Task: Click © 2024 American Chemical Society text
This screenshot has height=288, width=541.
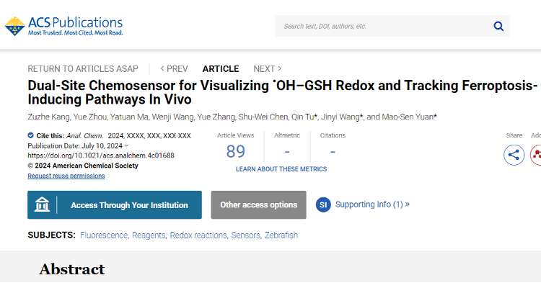Action: pos(83,166)
